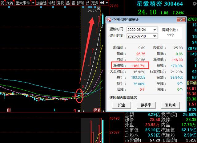Click the 总股本 3.53亿 value
Screen dimensions: 197x143
coord(154,135)
